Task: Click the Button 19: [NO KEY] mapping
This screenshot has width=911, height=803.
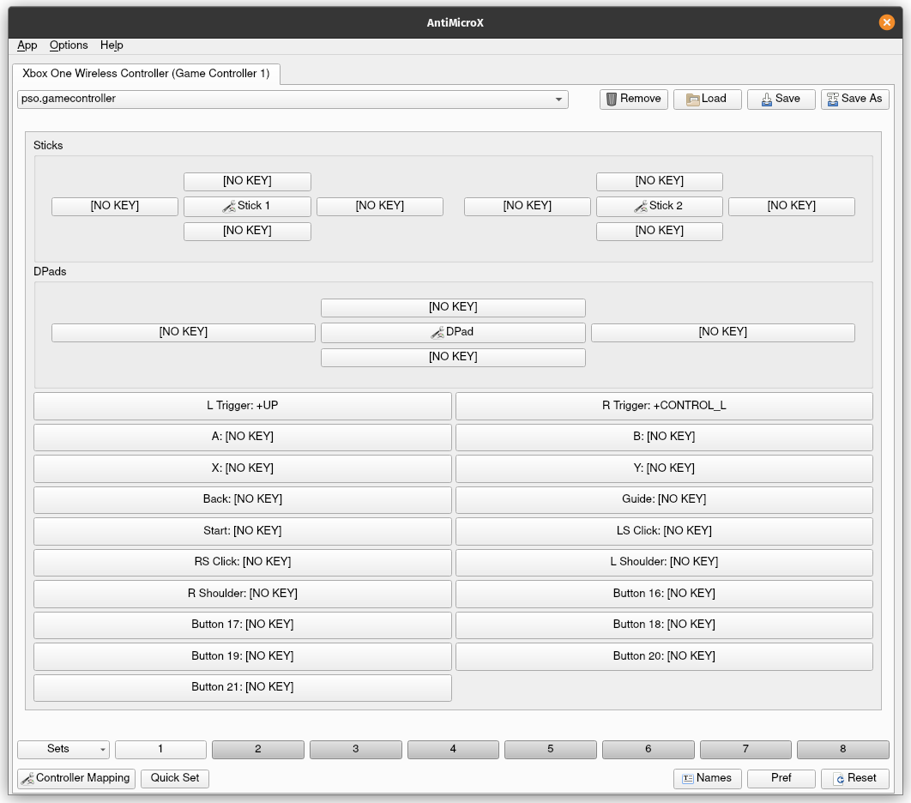Action: 243,656
